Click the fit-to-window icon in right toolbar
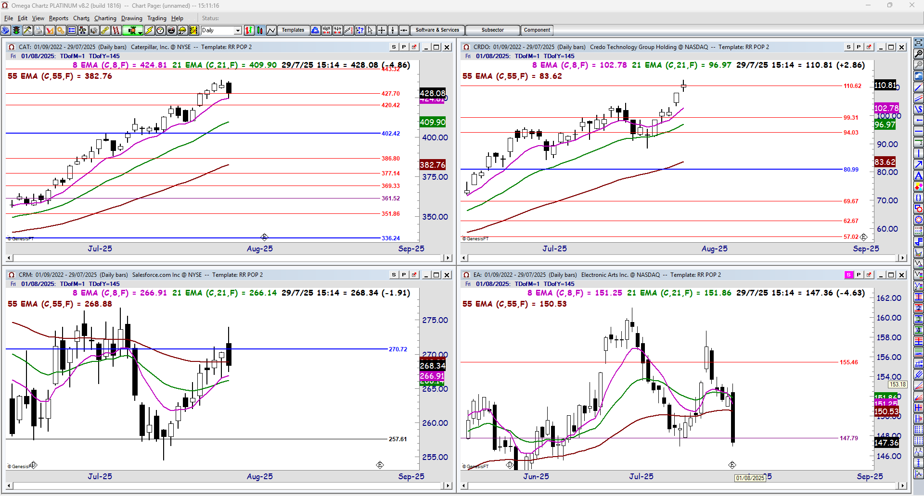The height and width of the screenshot is (496, 924). [x=919, y=42]
